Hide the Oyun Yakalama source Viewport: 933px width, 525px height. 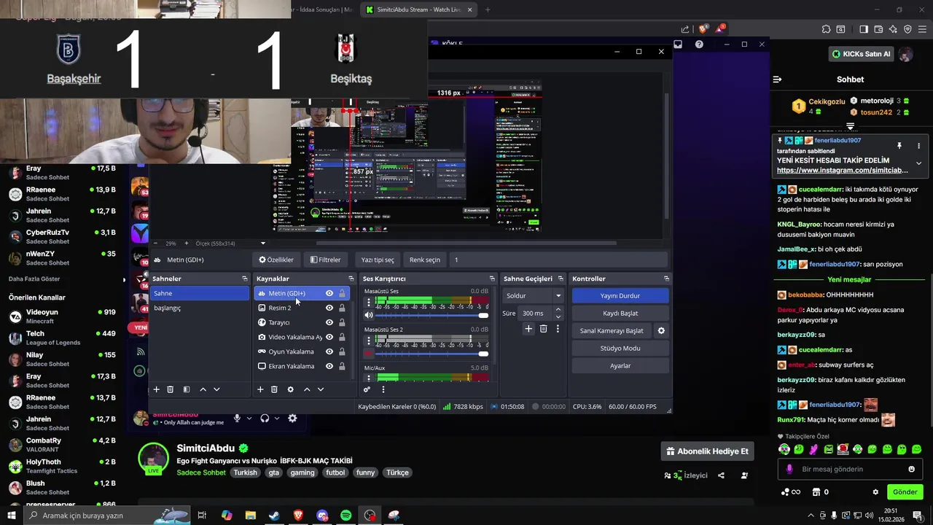pos(329,351)
